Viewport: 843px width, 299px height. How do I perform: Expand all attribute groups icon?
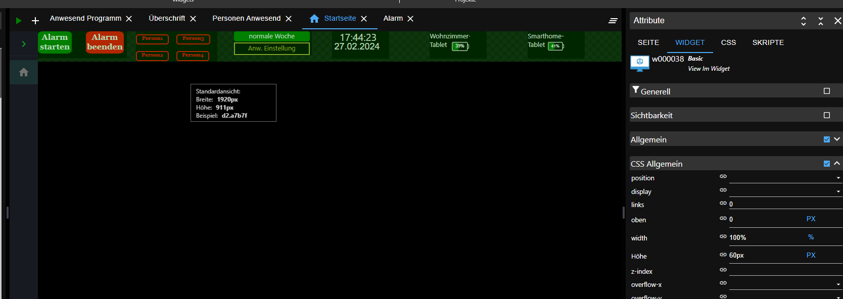[x=804, y=21]
